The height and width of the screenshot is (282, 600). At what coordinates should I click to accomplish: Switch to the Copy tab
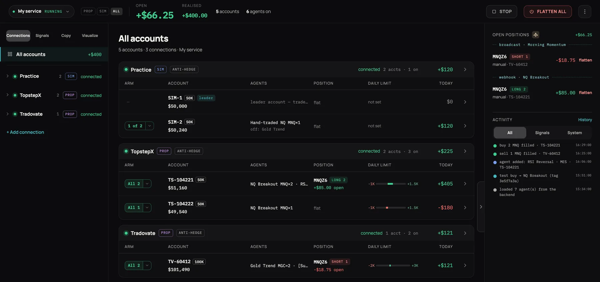point(66,36)
